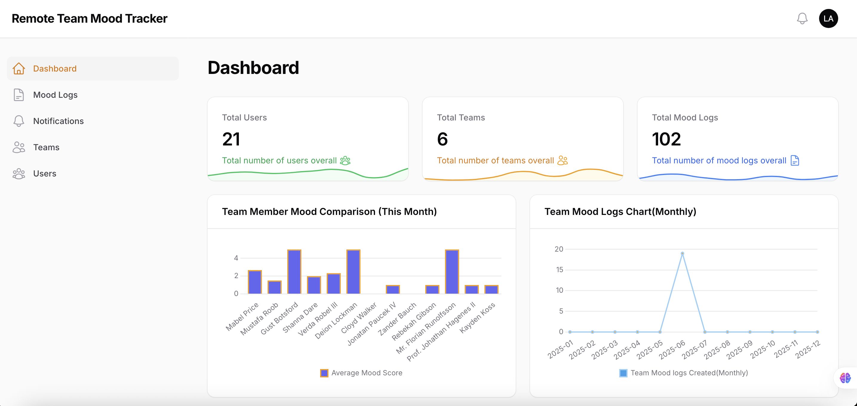Click the Dashboard home icon in sidebar
This screenshot has width=857, height=406.
(19, 69)
